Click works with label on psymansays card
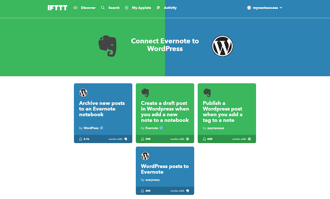The width and height of the screenshot is (330, 199). tap(239, 139)
